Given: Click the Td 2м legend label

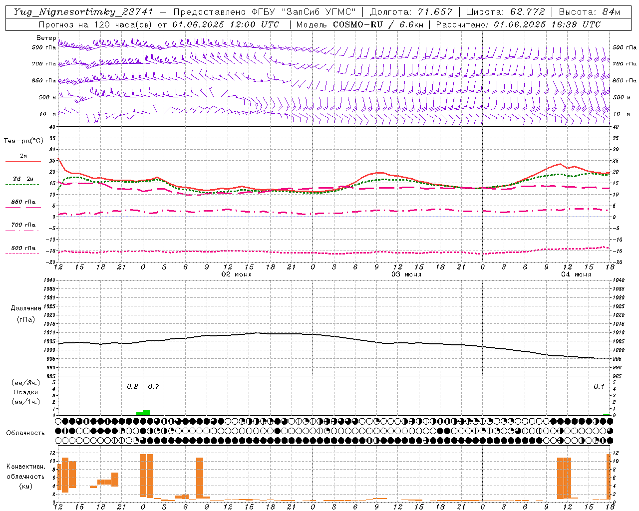Looking at the screenshot, I should click(x=23, y=179).
